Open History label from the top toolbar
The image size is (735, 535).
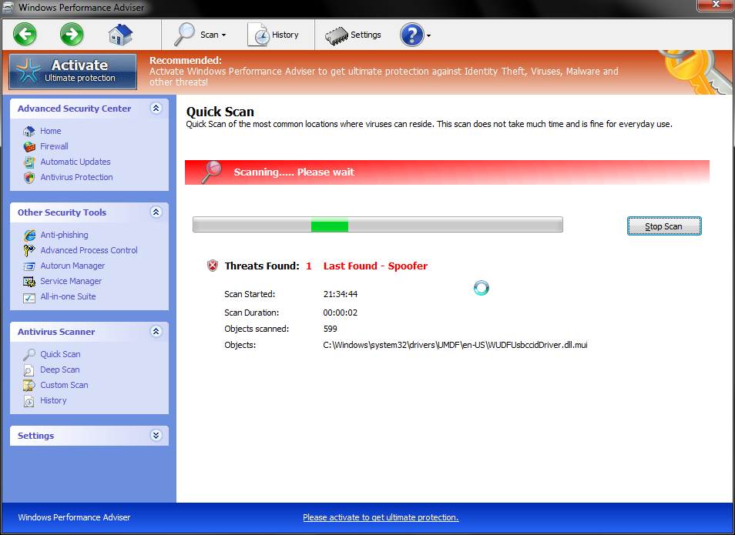(285, 35)
